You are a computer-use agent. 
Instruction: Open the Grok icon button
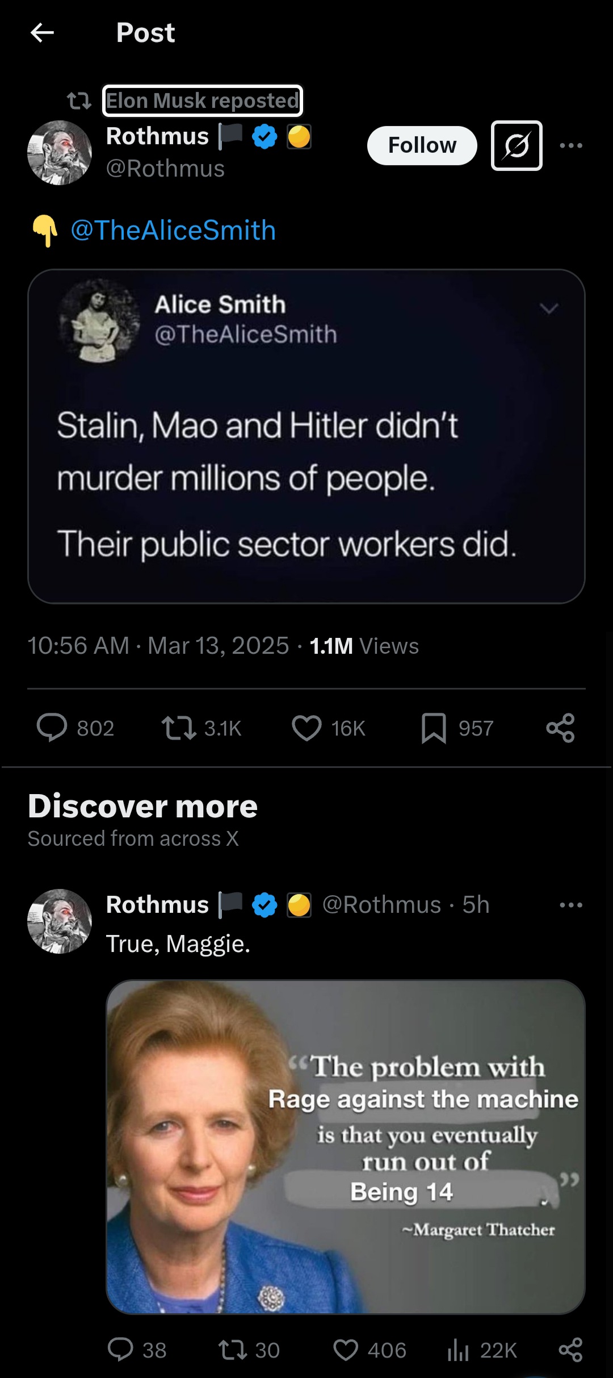coord(516,145)
